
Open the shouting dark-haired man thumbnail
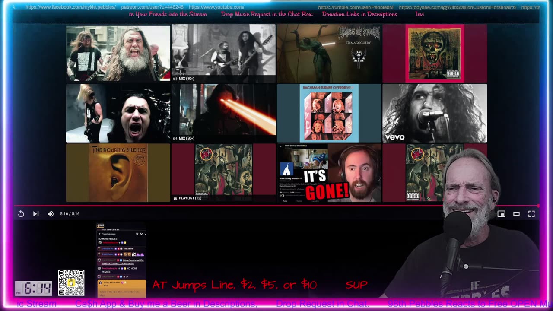(x=118, y=113)
